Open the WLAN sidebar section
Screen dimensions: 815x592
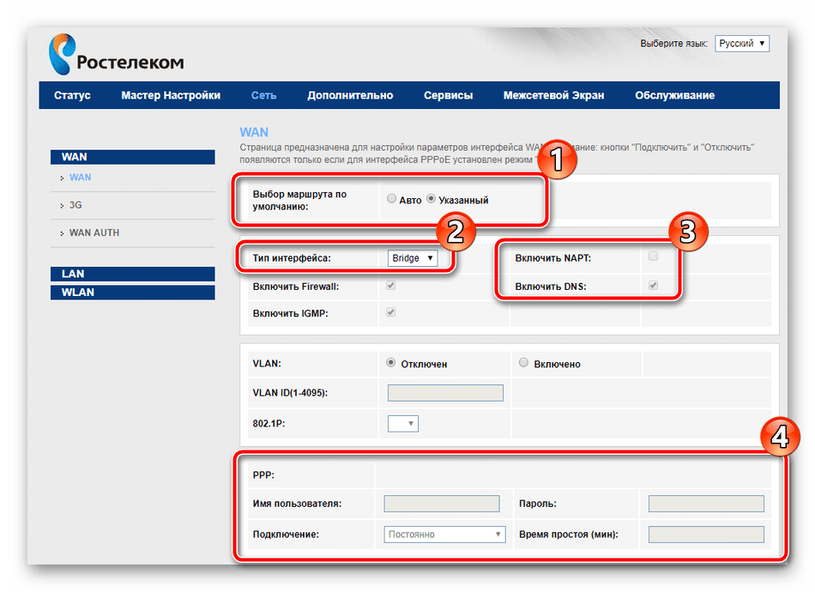(x=132, y=292)
